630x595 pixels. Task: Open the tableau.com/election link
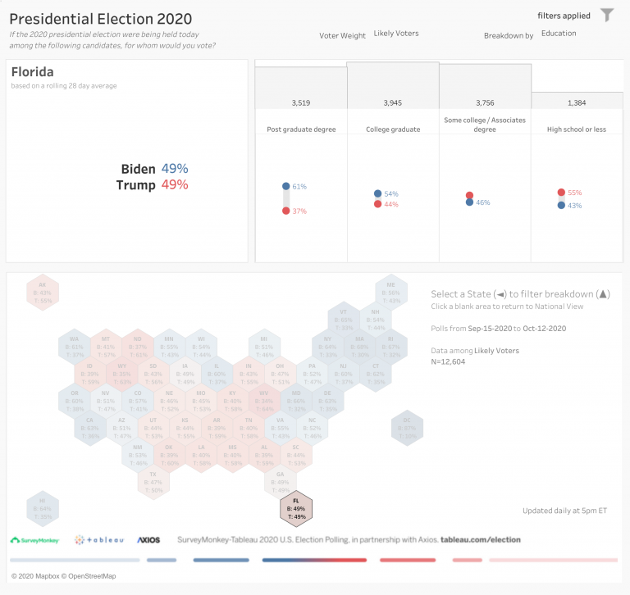pyautogui.click(x=481, y=539)
